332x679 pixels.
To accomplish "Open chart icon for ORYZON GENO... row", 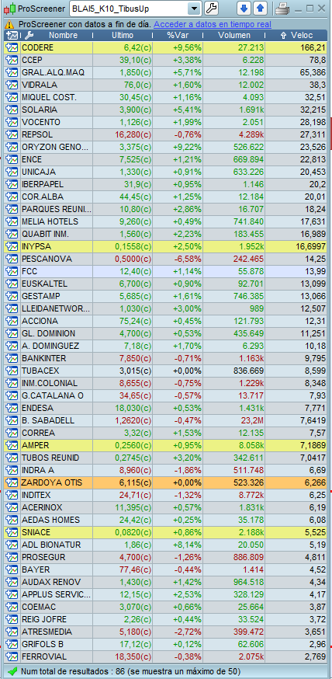I will (12, 148).
